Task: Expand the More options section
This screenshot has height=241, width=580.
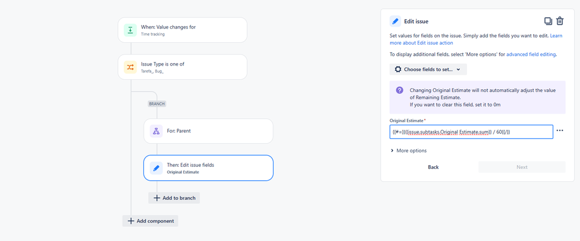Action: (x=409, y=151)
